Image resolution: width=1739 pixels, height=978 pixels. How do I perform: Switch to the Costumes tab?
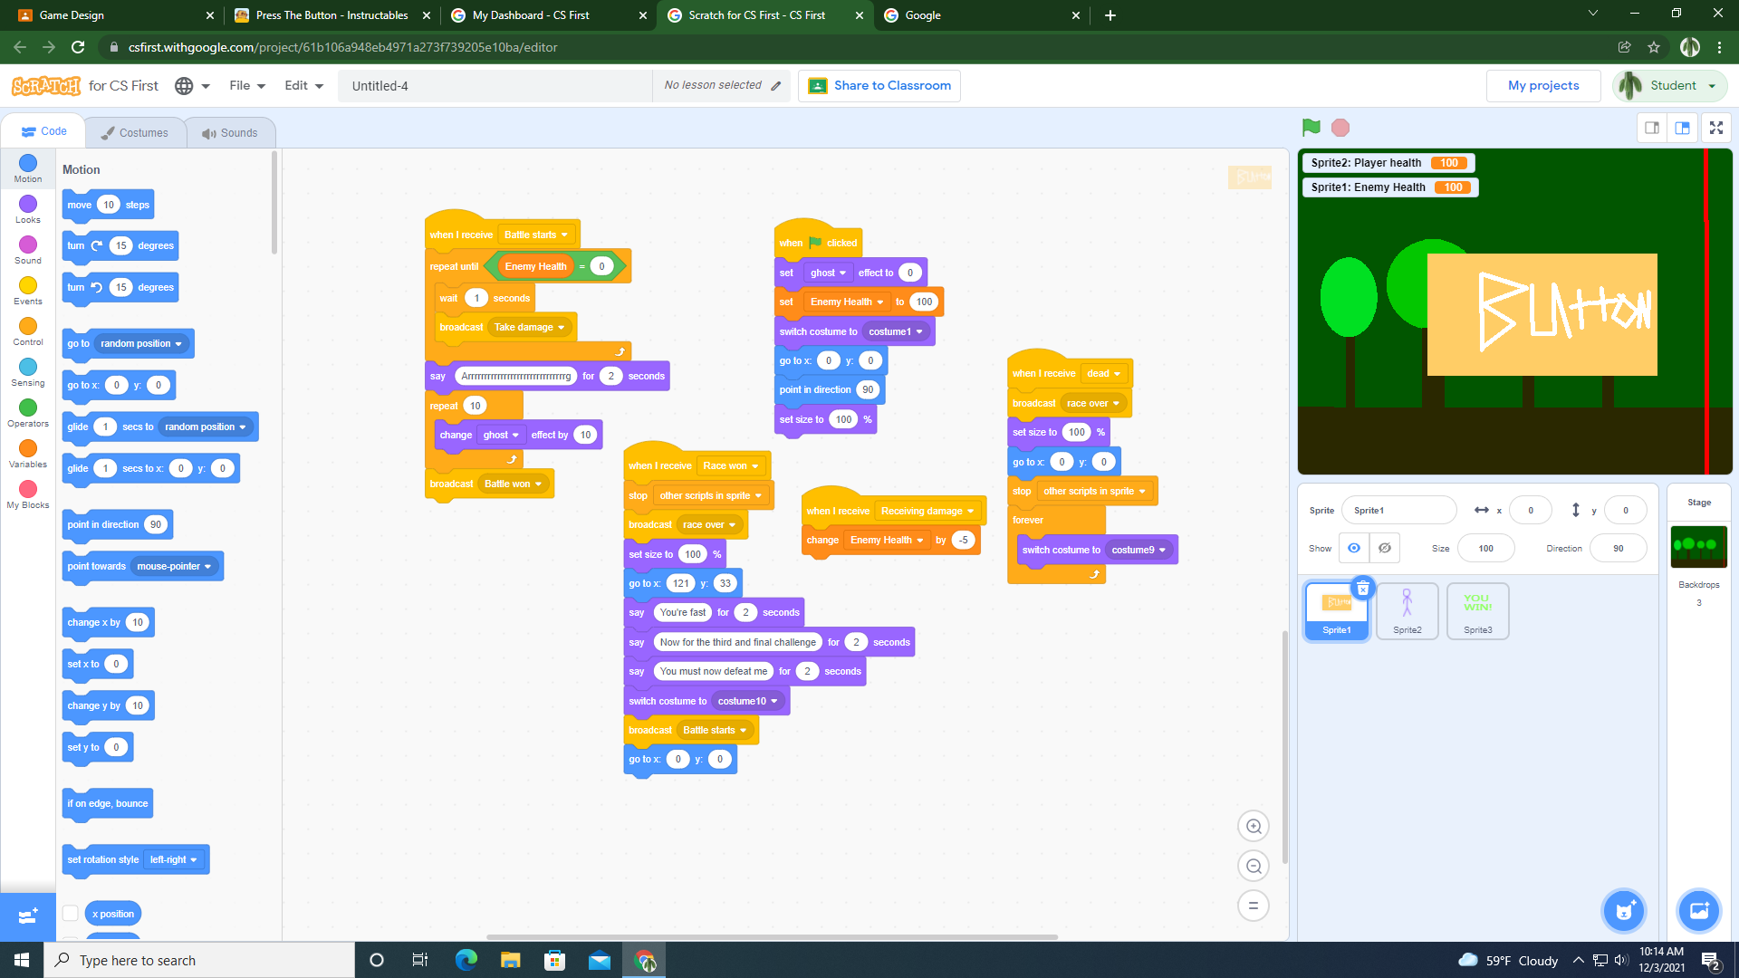[x=135, y=132]
